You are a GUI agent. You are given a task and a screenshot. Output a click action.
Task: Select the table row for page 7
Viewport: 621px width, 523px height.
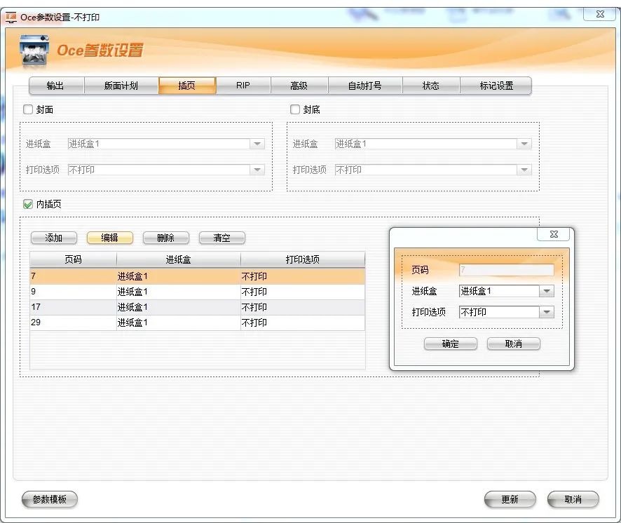tap(197, 276)
